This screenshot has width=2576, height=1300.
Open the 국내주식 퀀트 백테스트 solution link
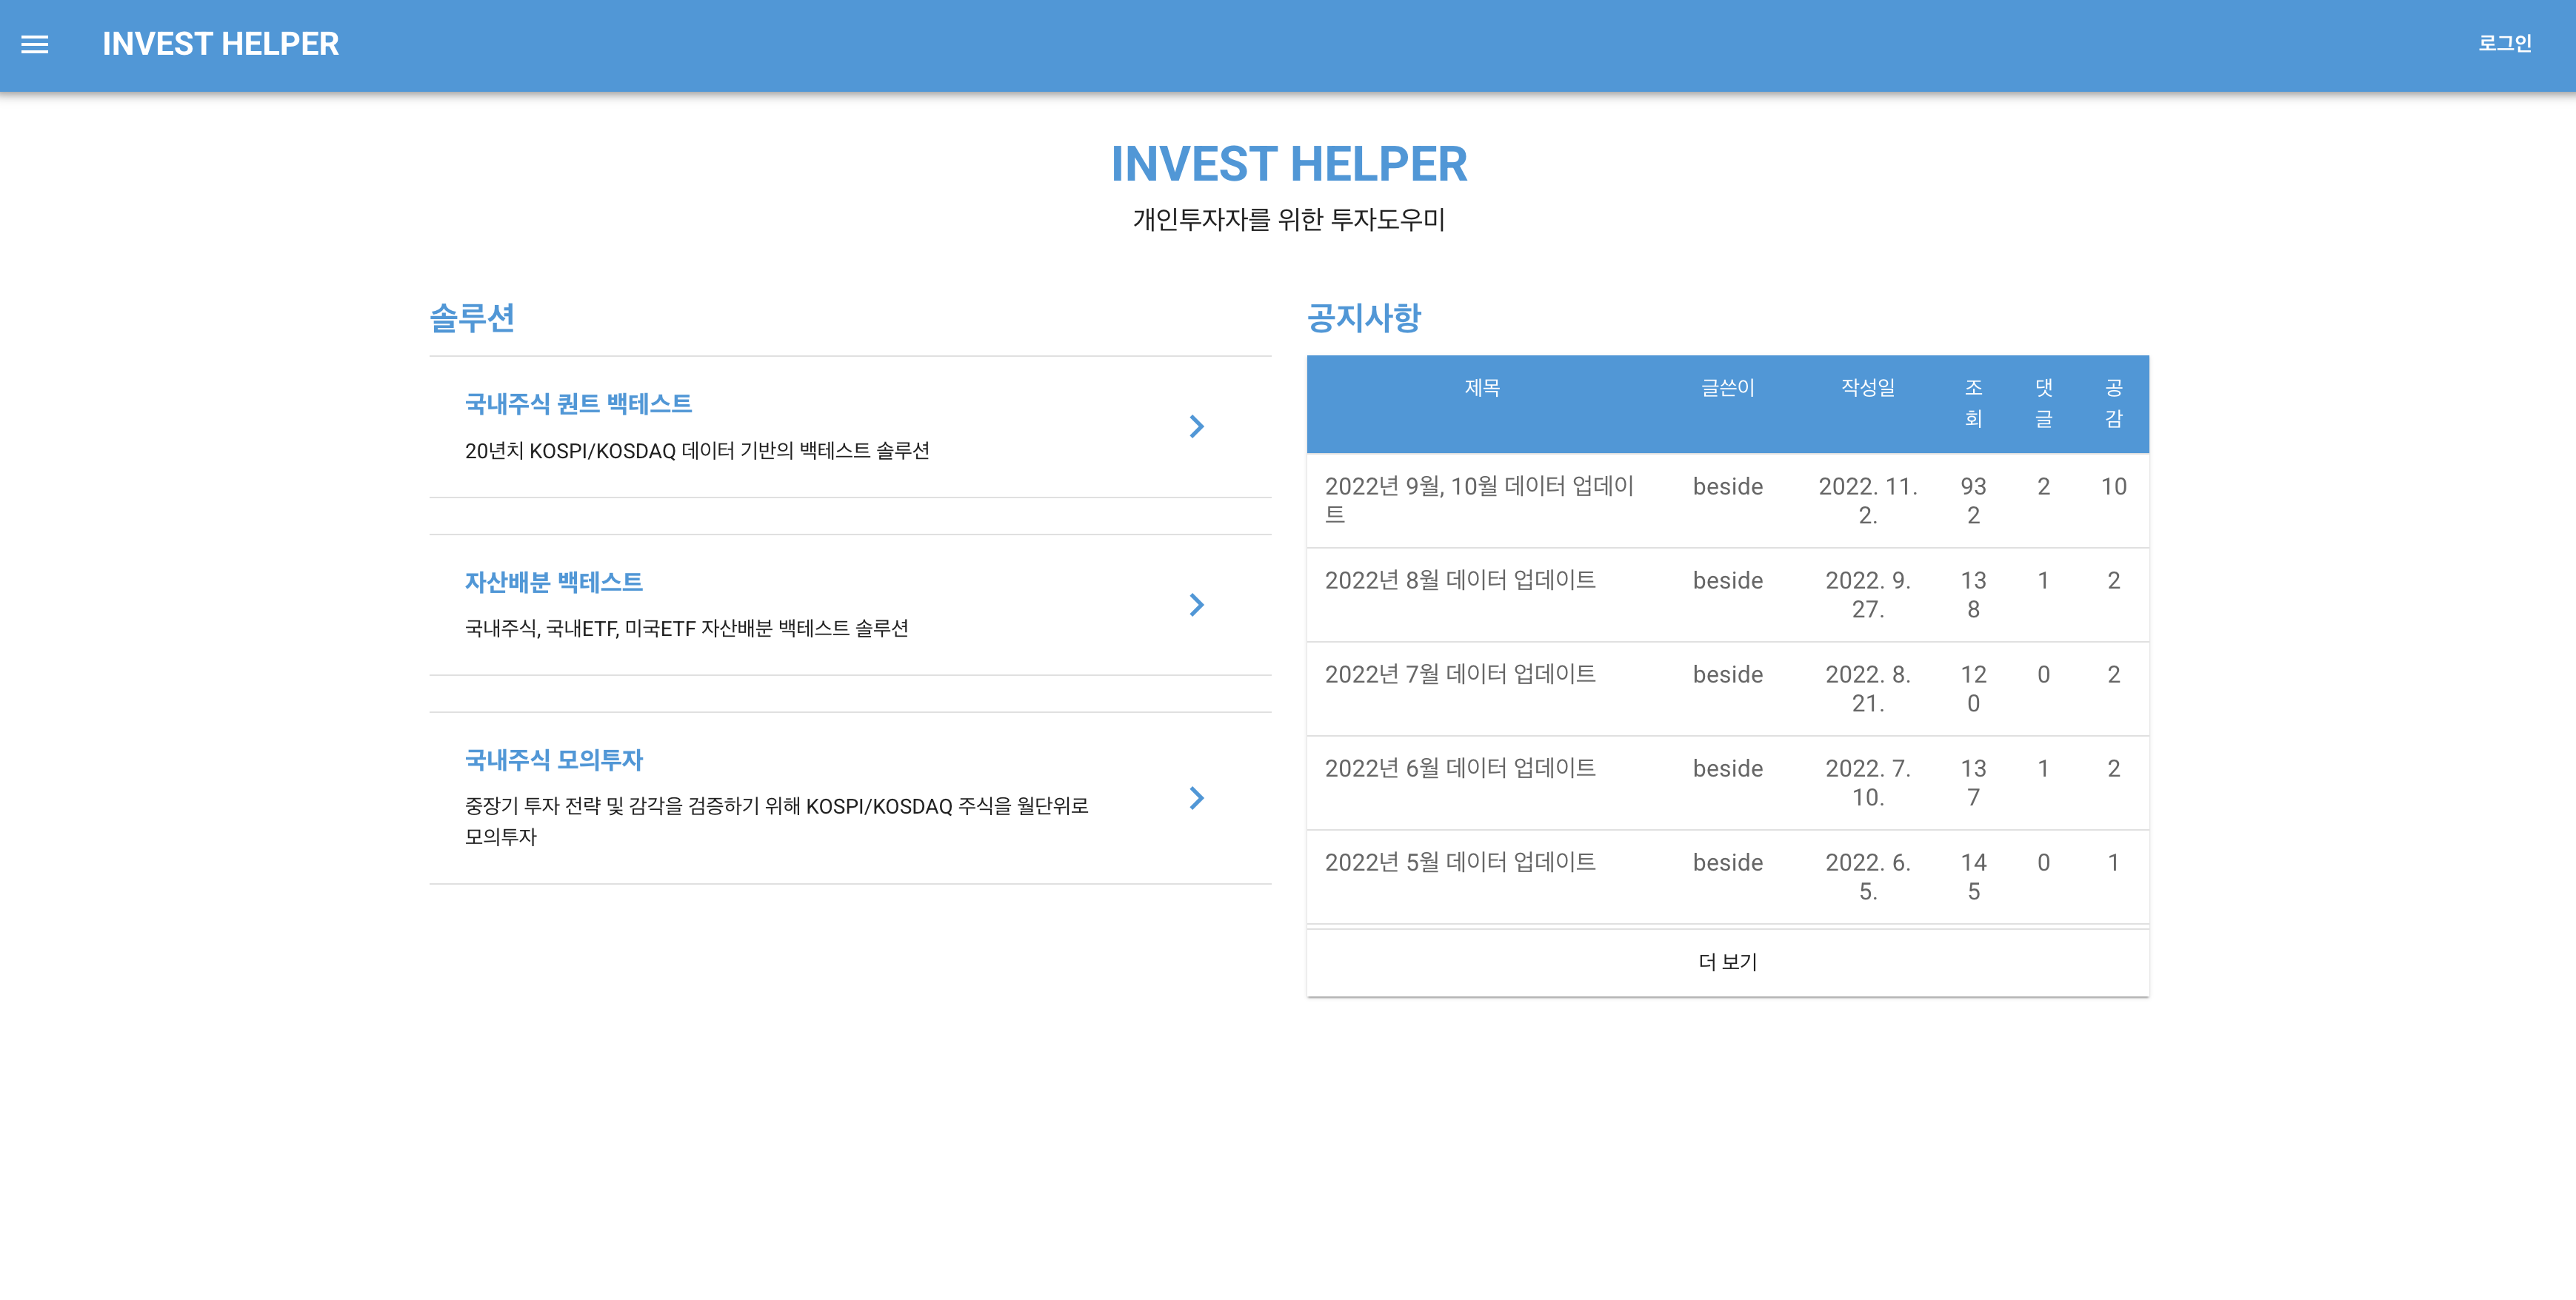click(578, 403)
